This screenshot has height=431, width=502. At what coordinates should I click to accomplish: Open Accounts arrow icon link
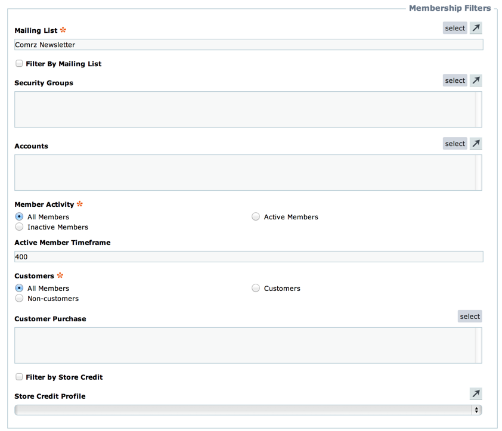click(476, 144)
